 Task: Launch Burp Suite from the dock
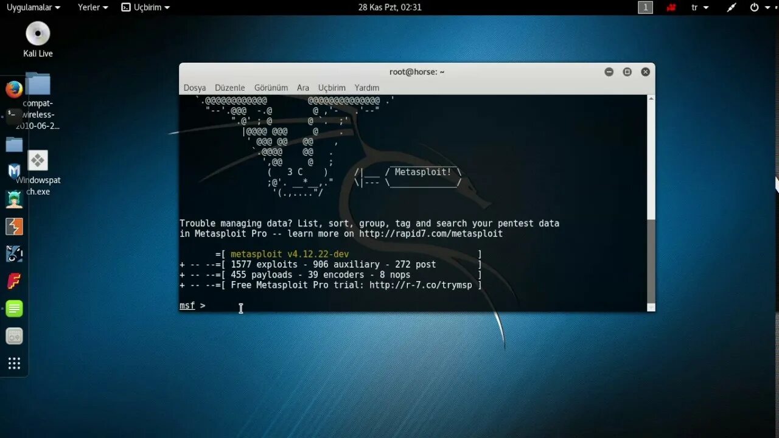[x=14, y=226]
